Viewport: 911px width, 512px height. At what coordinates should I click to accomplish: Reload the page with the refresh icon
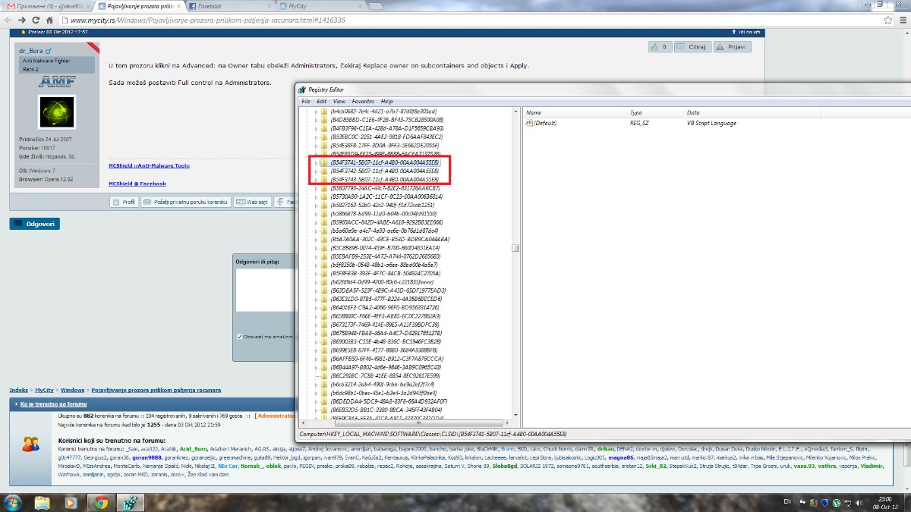click(x=37, y=19)
